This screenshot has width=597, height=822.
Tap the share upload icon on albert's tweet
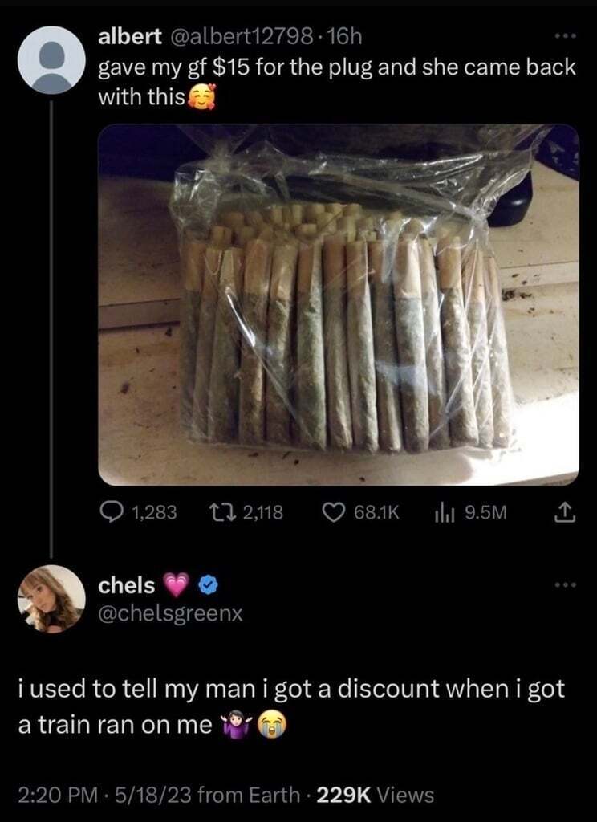(x=566, y=511)
